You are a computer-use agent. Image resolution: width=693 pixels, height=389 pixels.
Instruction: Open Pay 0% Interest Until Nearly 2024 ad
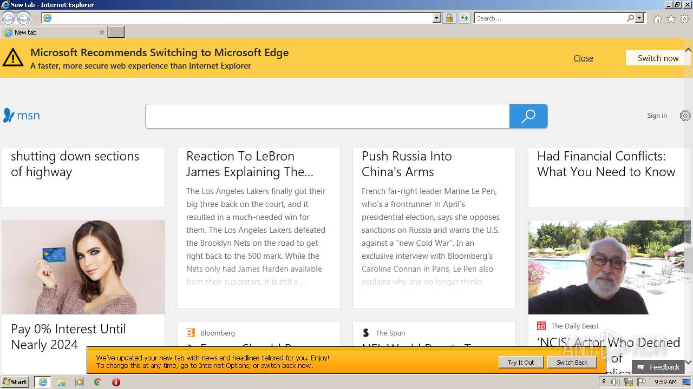coord(68,337)
